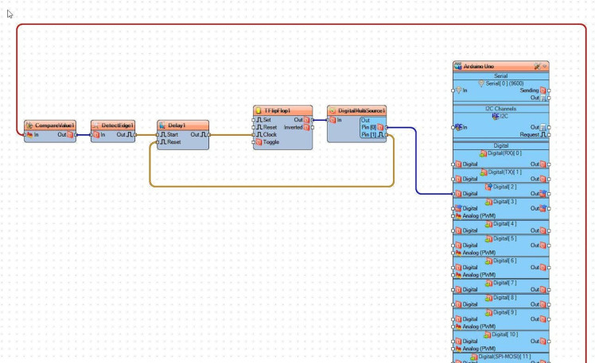The image size is (595, 363).
Task: Click the Digital(RX)[0] Digital input pin icon
Action: coord(458,164)
